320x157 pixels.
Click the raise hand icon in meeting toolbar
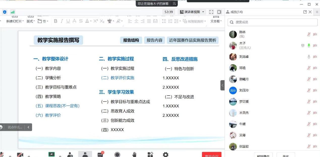click(134, 154)
